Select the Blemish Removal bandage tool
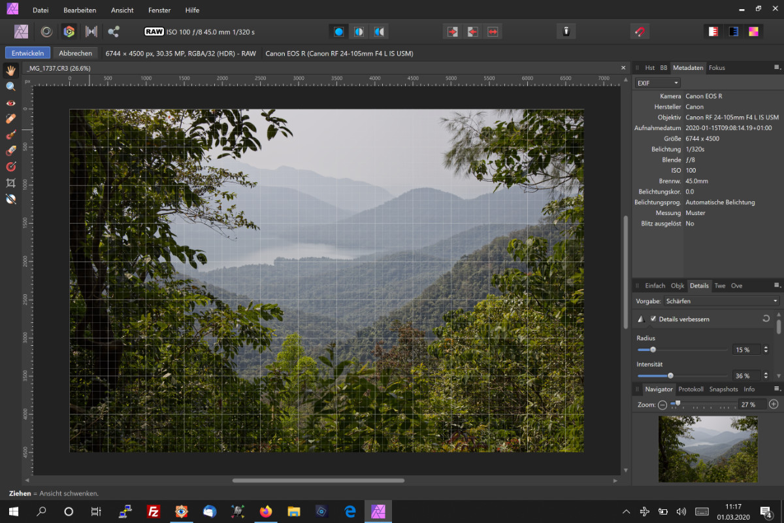784x523 pixels. coord(10,118)
